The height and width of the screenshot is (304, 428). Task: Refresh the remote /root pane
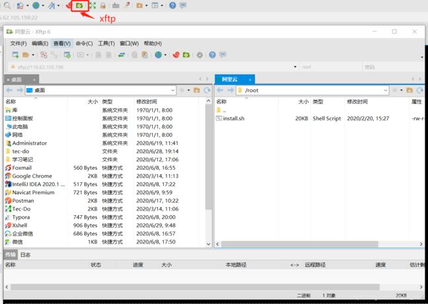click(420, 90)
